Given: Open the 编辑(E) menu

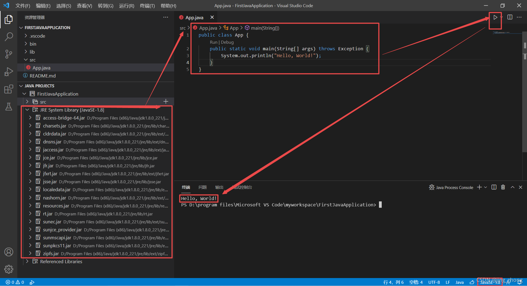Looking at the screenshot, I should (43, 5).
